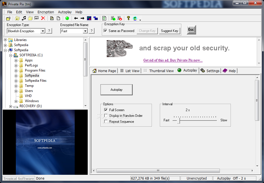The width and height of the screenshot is (264, 183).
Task: Click the add folder icon with plus sign
Action: coord(17,18)
